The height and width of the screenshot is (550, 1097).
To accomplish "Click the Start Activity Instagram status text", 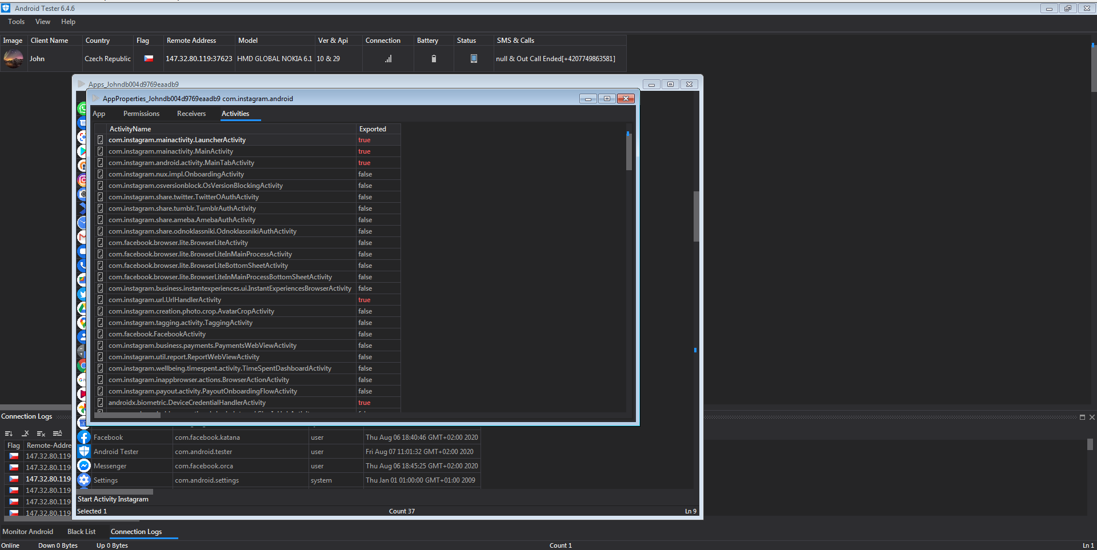I will [113, 499].
